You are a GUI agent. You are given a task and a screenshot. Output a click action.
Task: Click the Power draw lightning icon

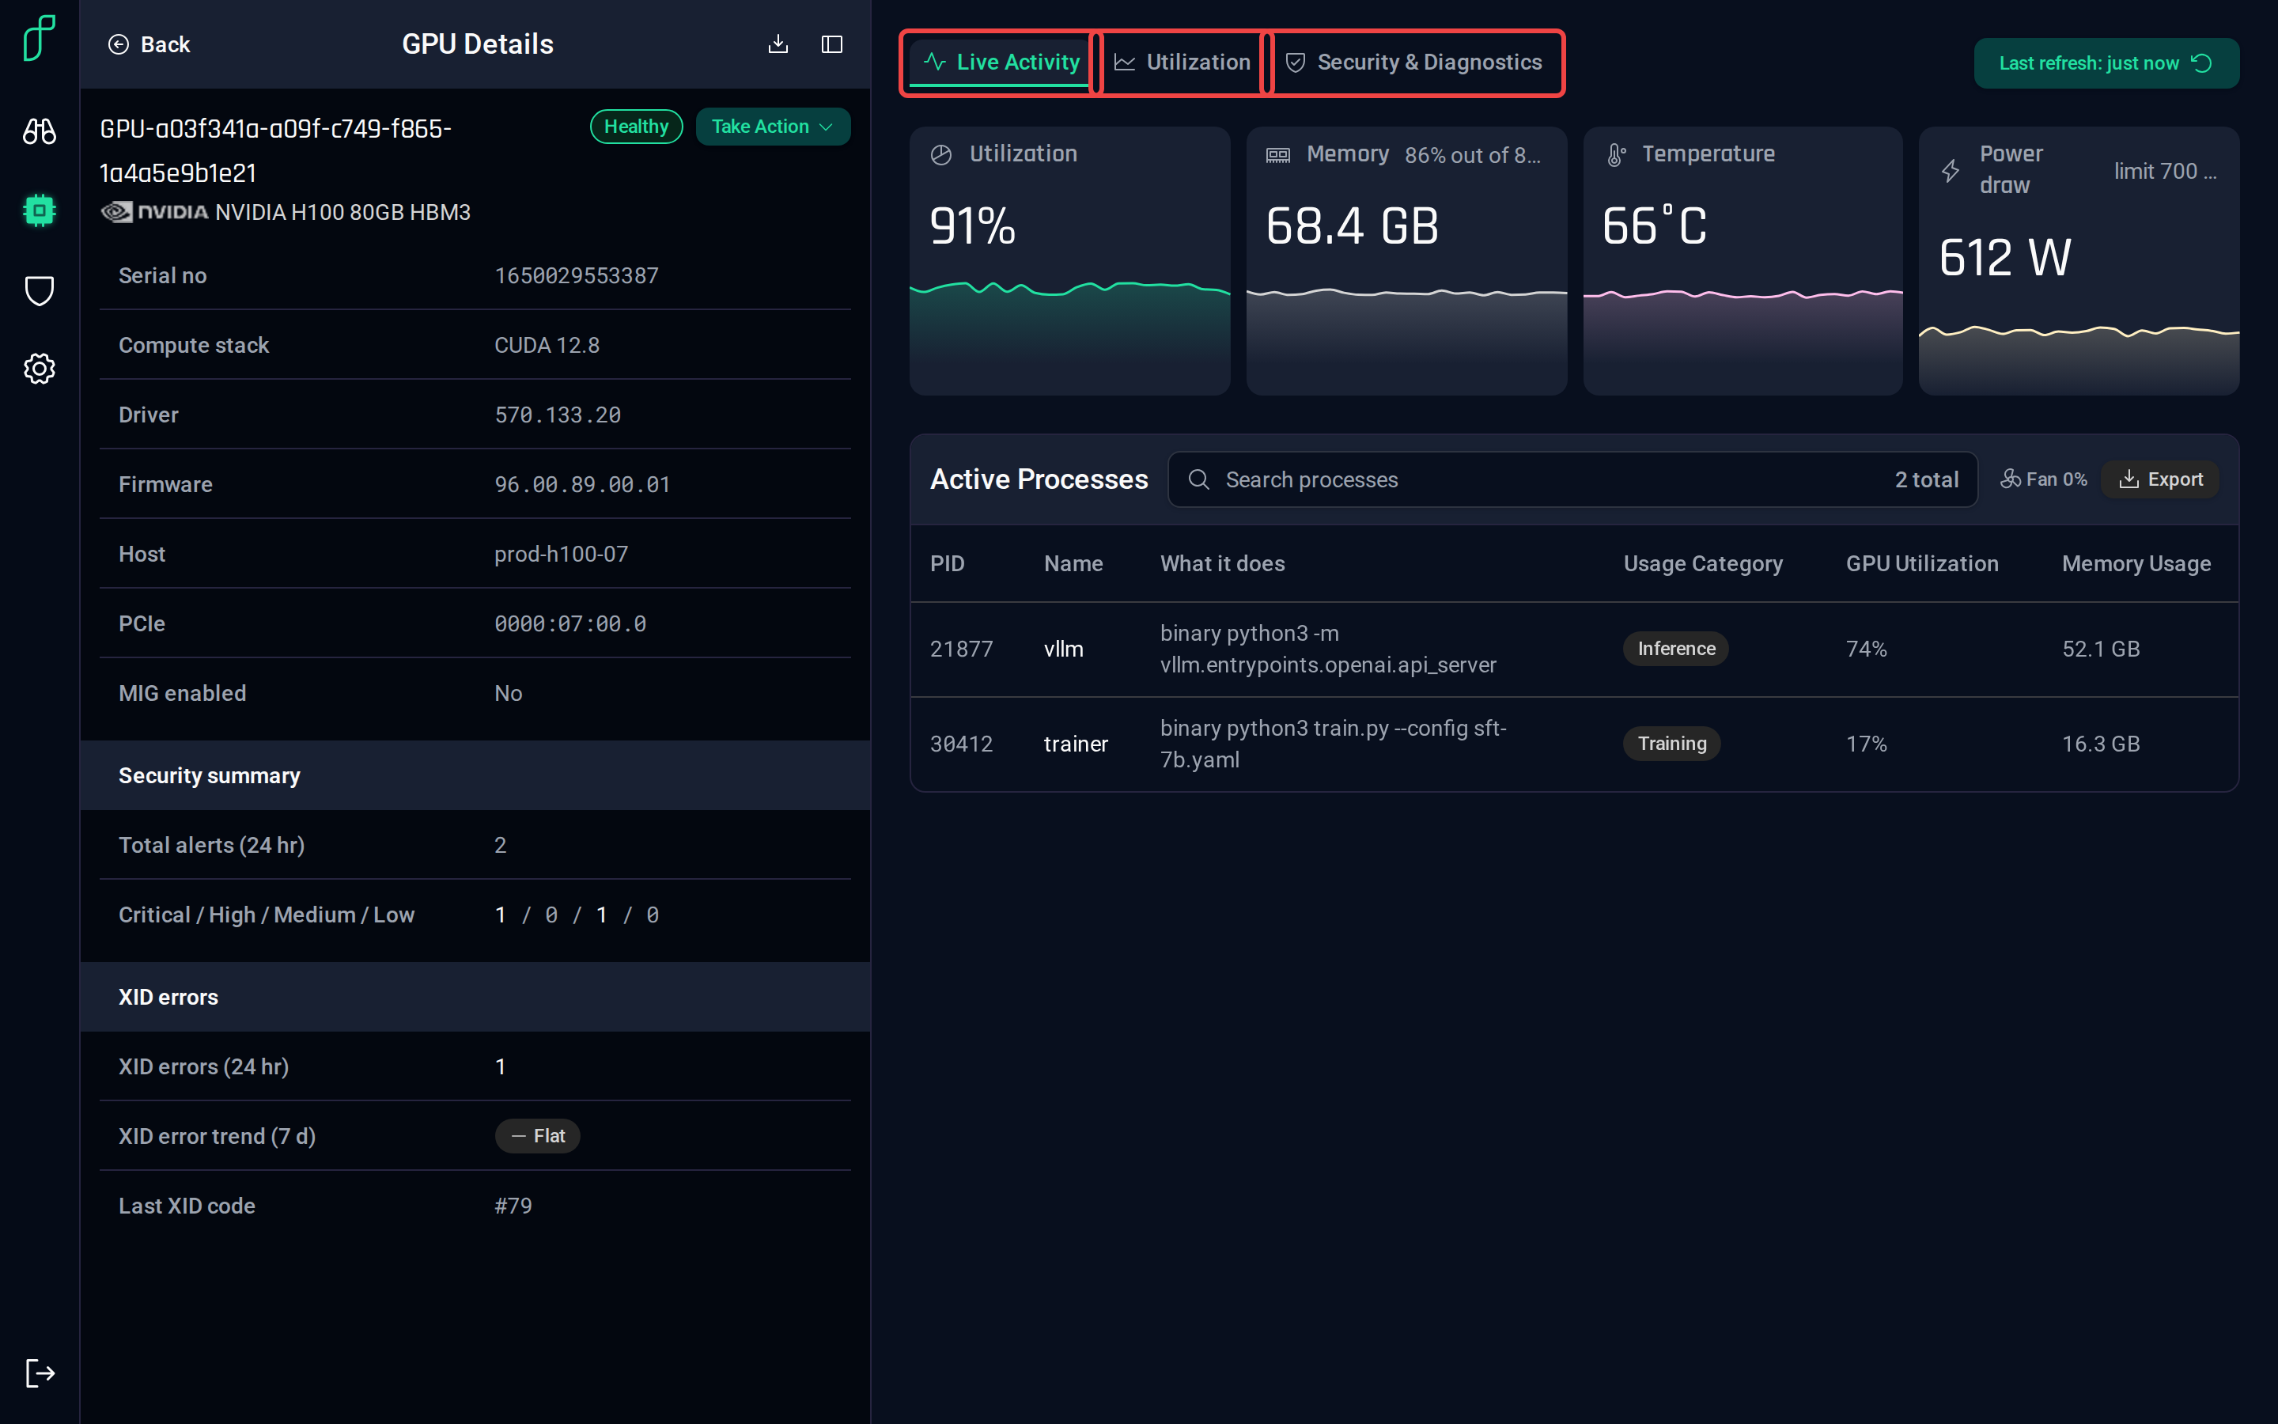(x=1951, y=170)
